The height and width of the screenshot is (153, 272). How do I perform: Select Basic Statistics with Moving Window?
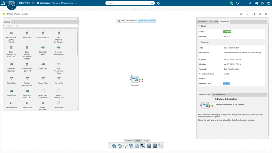click(x=27, y=53)
